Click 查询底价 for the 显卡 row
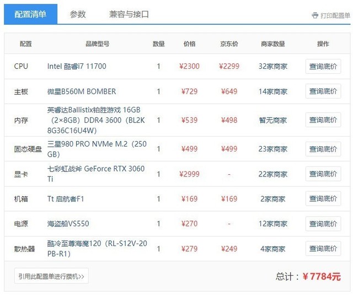 coord(323,174)
